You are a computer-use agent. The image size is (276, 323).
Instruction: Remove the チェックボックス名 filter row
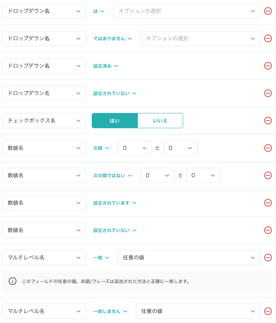click(268, 121)
